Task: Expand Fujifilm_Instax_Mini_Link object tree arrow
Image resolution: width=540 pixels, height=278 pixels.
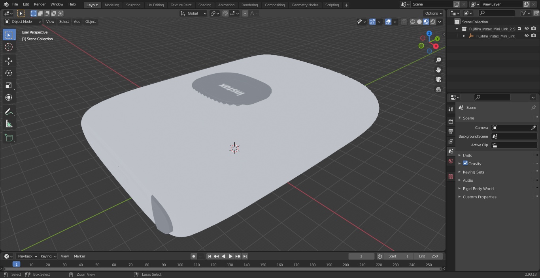Action: (464, 36)
